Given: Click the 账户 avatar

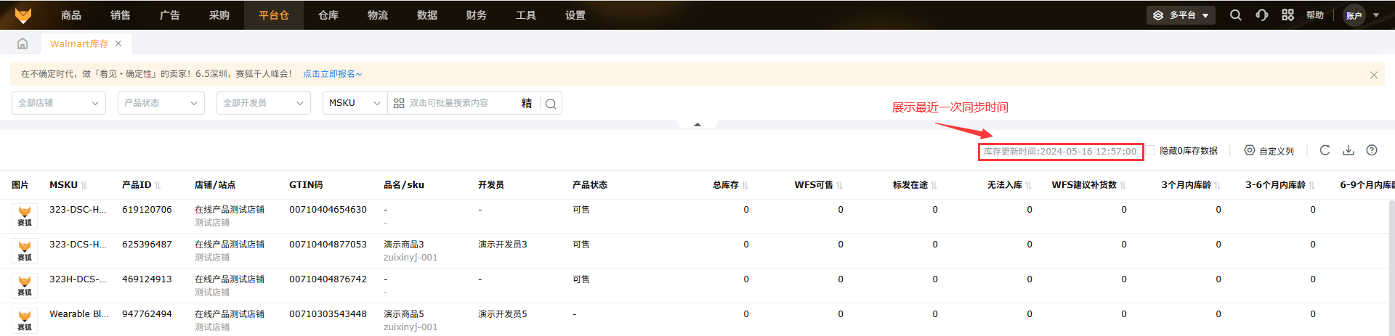Looking at the screenshot, I should click(x=1354, y=15).
